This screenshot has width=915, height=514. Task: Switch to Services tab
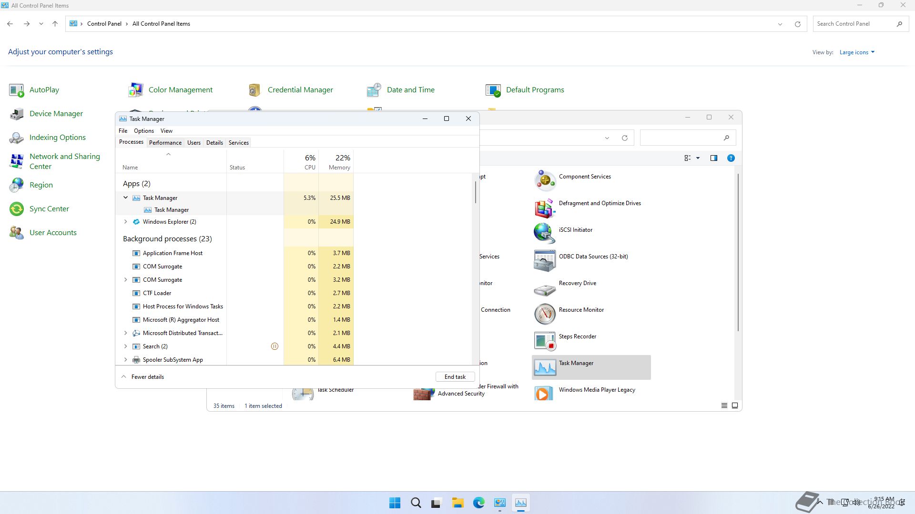(239, 143)
